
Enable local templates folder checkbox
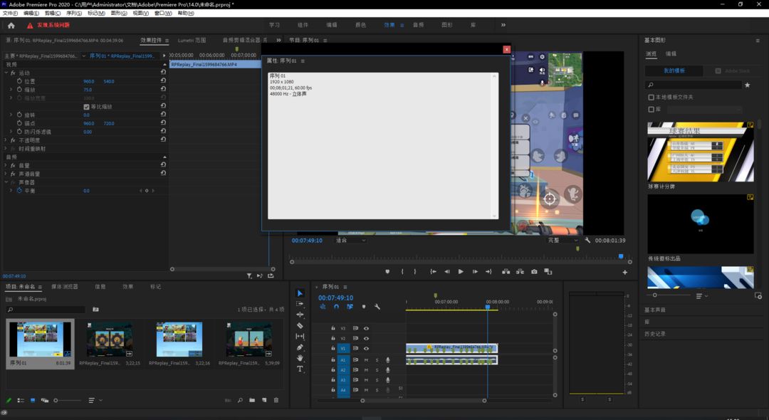click(x=652, y=97)
